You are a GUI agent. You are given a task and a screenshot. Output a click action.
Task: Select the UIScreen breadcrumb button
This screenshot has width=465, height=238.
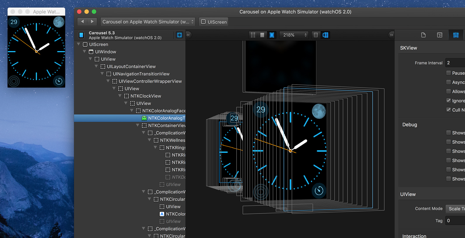pyautogui.click(x=214, y=22)
